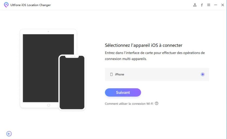Open the hamburger menu
227x139 pixels.
point(209,5)
